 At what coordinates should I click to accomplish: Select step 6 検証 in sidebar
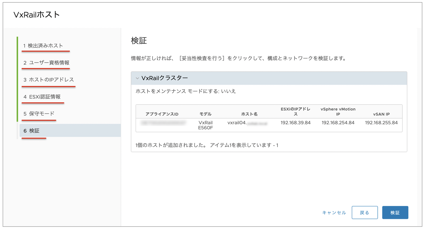(70, 131)
